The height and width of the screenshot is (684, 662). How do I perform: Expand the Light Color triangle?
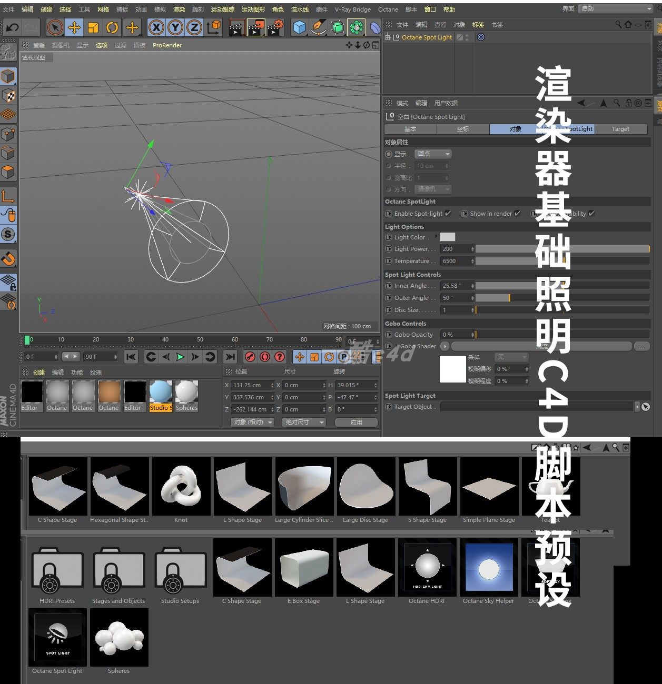pyautogui.click(x=436, y=236)
